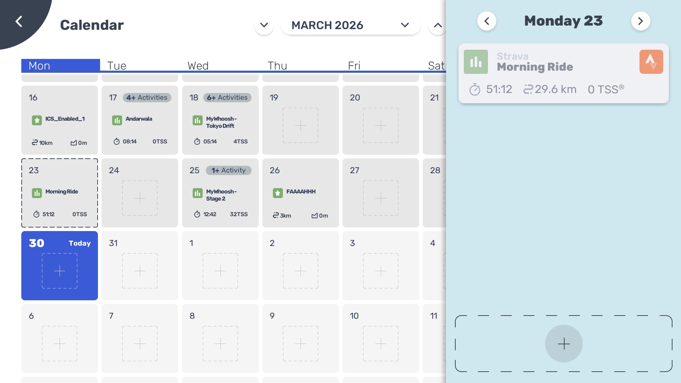Collapse the calendar header with the up chevron

click(438, 25)
